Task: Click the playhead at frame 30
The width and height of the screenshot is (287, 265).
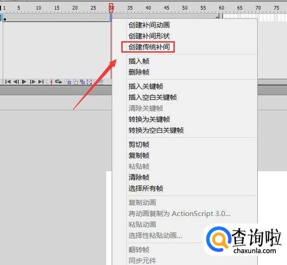Action: [x=111, y=8]
